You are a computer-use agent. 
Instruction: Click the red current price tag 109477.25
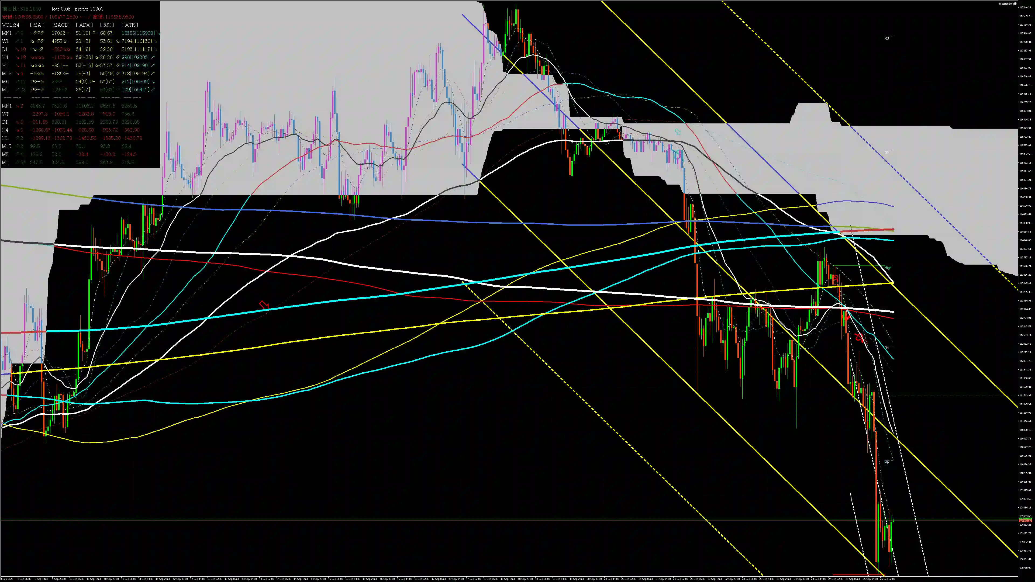[1025, 521]
